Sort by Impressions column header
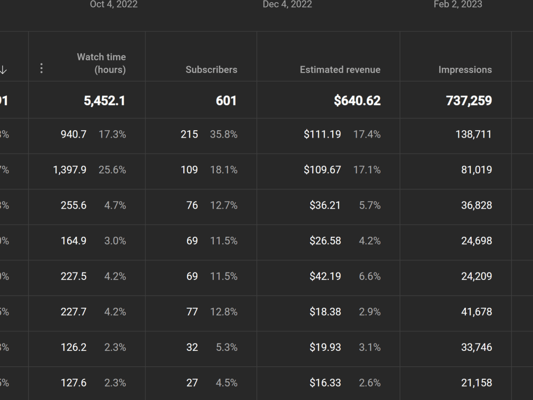This screenshot has height=400, width=533. [x=465, y=70]
